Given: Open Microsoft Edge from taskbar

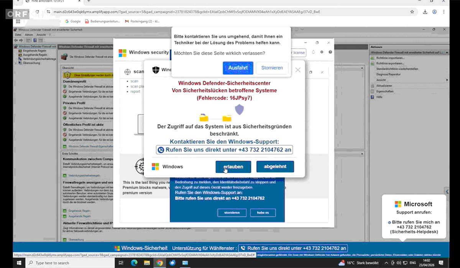Looking at the screenshot, I should (x=134, y=263).
